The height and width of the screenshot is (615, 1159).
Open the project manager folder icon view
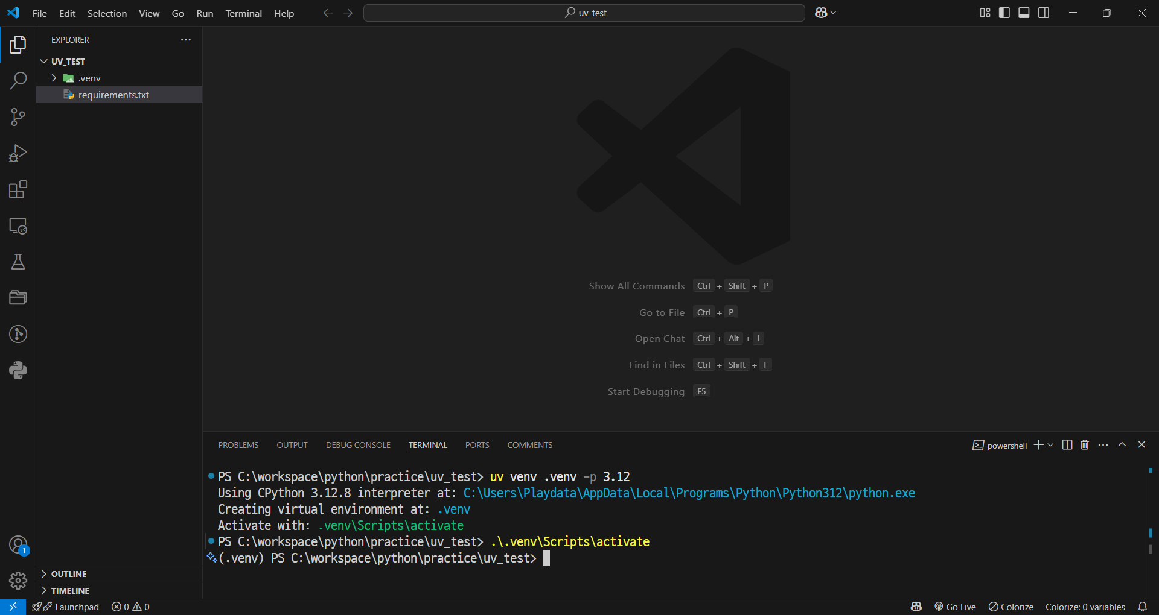pos(18,298)
